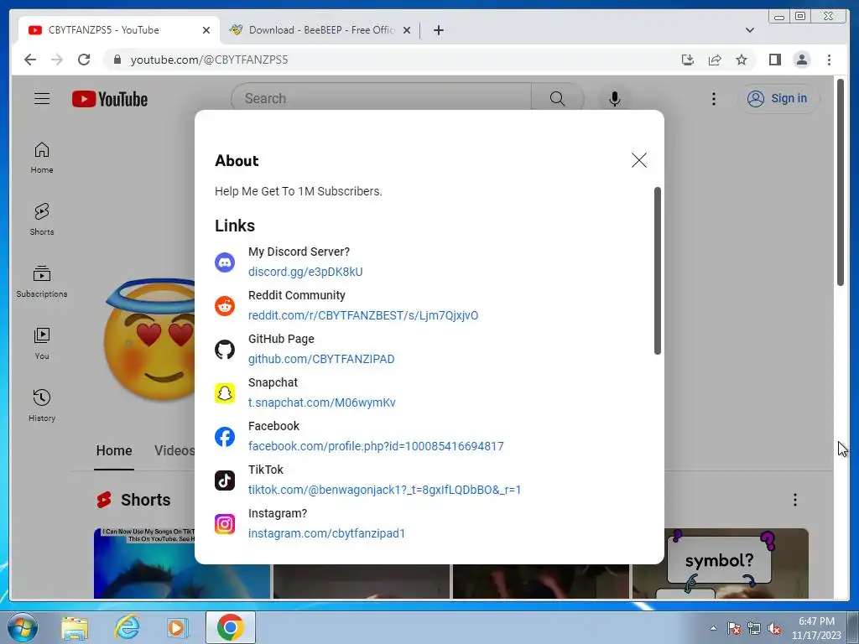Screen dimensions: 859x644
Task: Click the Reddit logo icon
Action: pyautogui.click(x=225, y=306)
